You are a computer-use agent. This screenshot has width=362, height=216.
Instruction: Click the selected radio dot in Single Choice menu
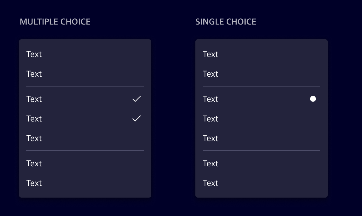pos(313,99)
